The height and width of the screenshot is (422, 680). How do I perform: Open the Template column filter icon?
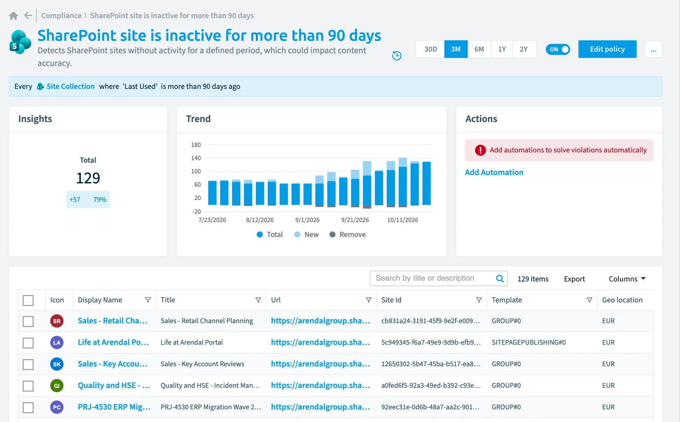coord(589,300)
